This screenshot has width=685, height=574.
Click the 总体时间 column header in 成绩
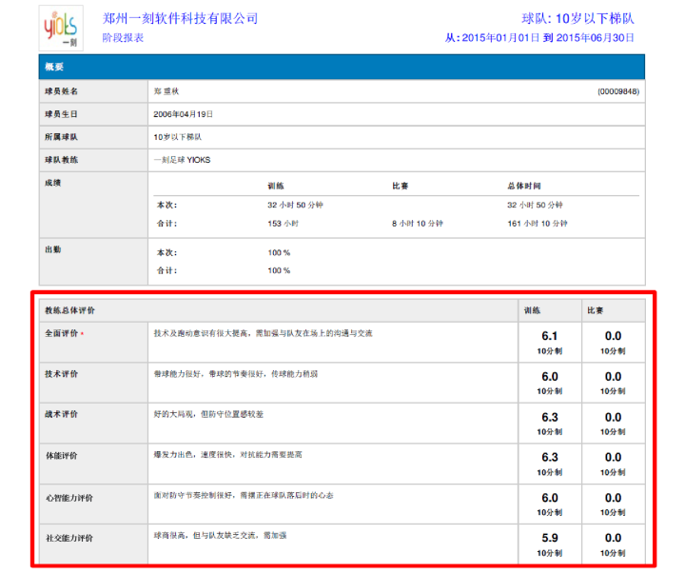[x=526, y=186]
